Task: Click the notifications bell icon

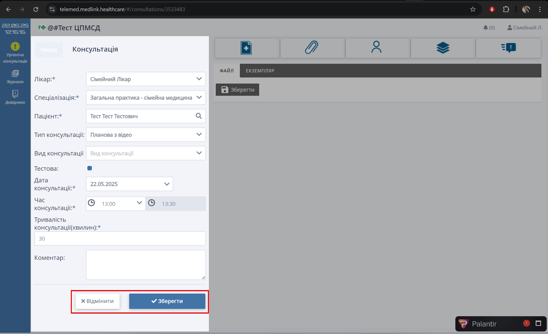Action: pos(486,28)
